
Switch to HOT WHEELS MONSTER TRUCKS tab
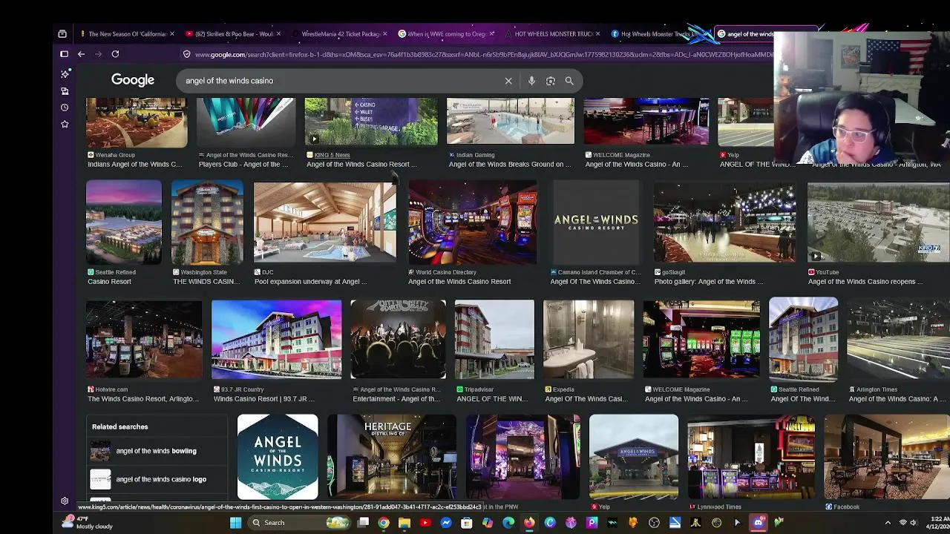coord(551,34)
